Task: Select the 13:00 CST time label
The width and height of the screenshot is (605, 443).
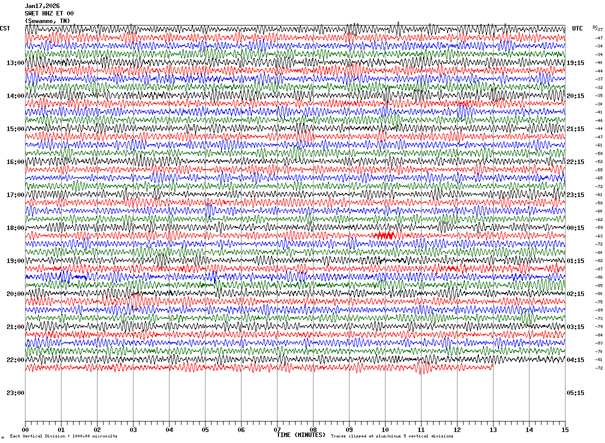Action: point(15,63)
